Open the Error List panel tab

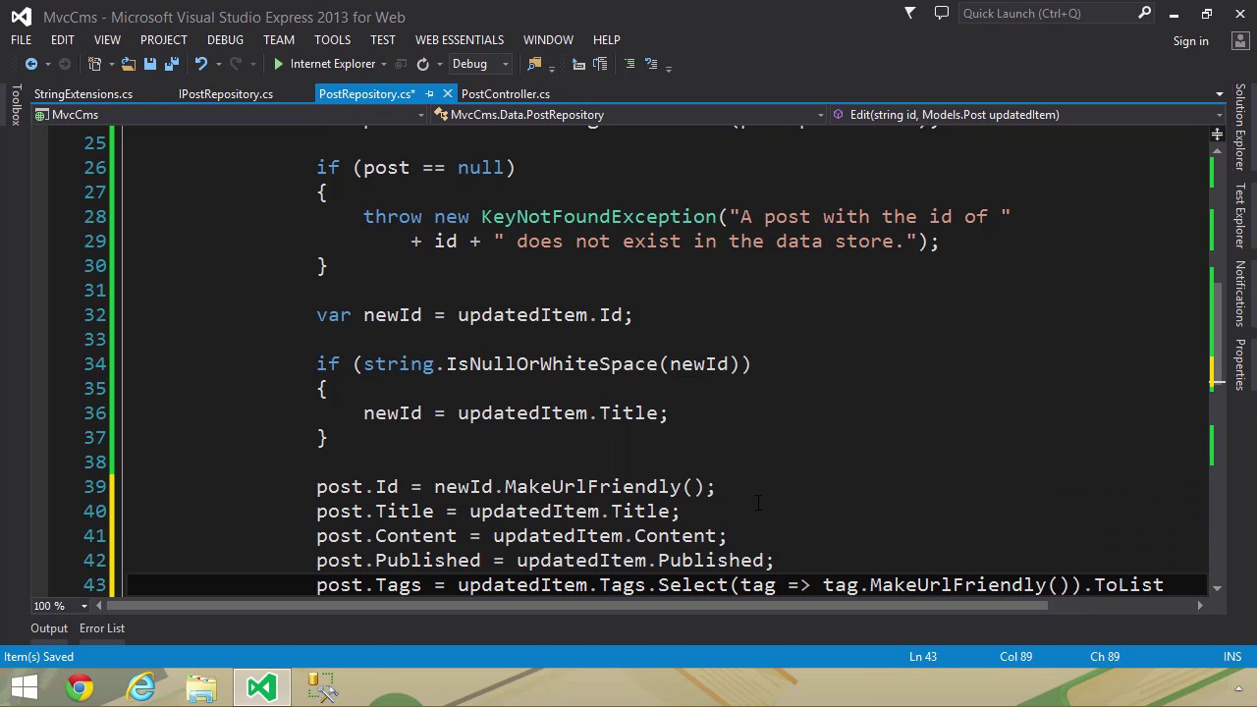102,628
